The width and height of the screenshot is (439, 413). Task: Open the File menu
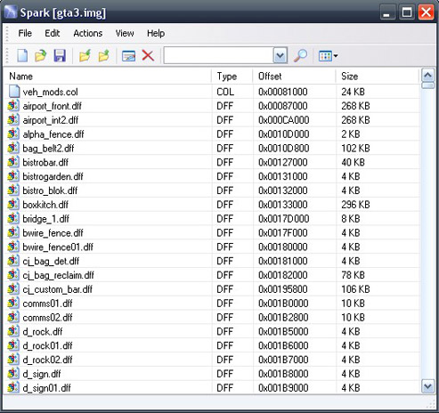[25, 33]
